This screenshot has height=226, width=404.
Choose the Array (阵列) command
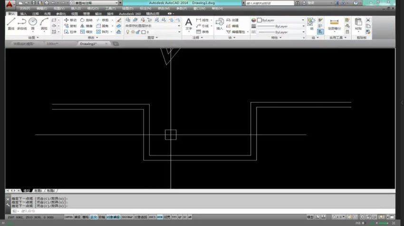(x=103, y=32)
